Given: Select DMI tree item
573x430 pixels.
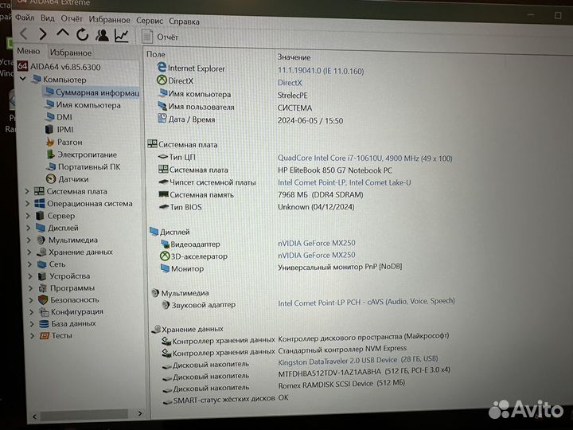Looking at the screenshot, I should [x=59, y=117].
